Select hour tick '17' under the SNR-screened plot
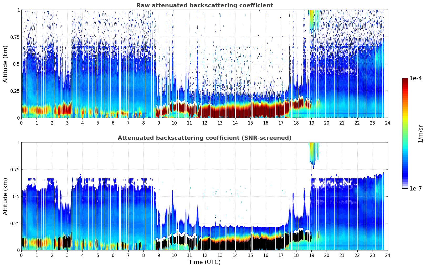Screen dimensions: 426x268 [281, 255]
